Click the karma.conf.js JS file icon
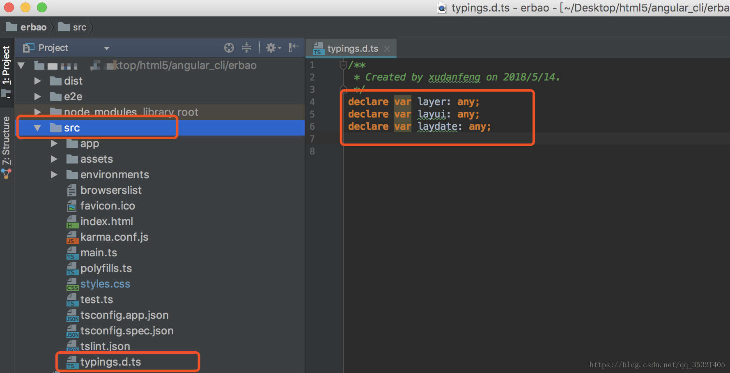The image size is (730, 373). (x=72, y=237)
